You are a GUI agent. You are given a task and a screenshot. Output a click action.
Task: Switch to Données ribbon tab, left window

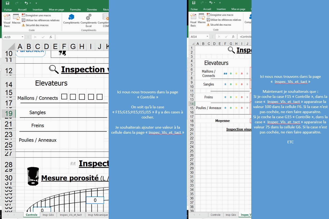point(92,10)
